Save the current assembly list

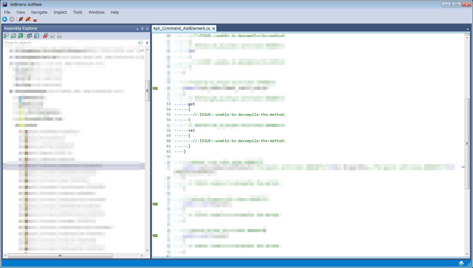37,36
